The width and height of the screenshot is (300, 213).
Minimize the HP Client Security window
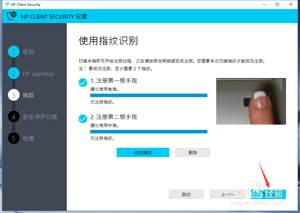pos(264,4)
